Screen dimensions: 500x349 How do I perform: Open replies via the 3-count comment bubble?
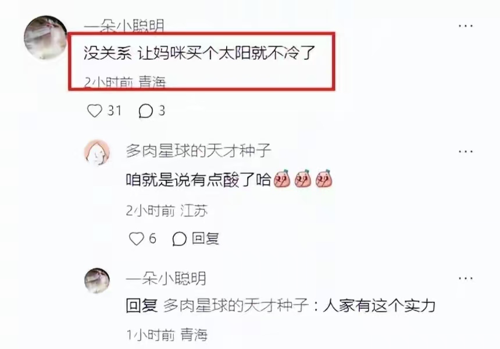coord(145,111)
